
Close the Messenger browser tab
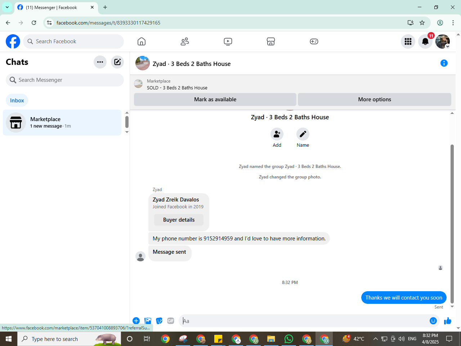(x=92, y=7)
